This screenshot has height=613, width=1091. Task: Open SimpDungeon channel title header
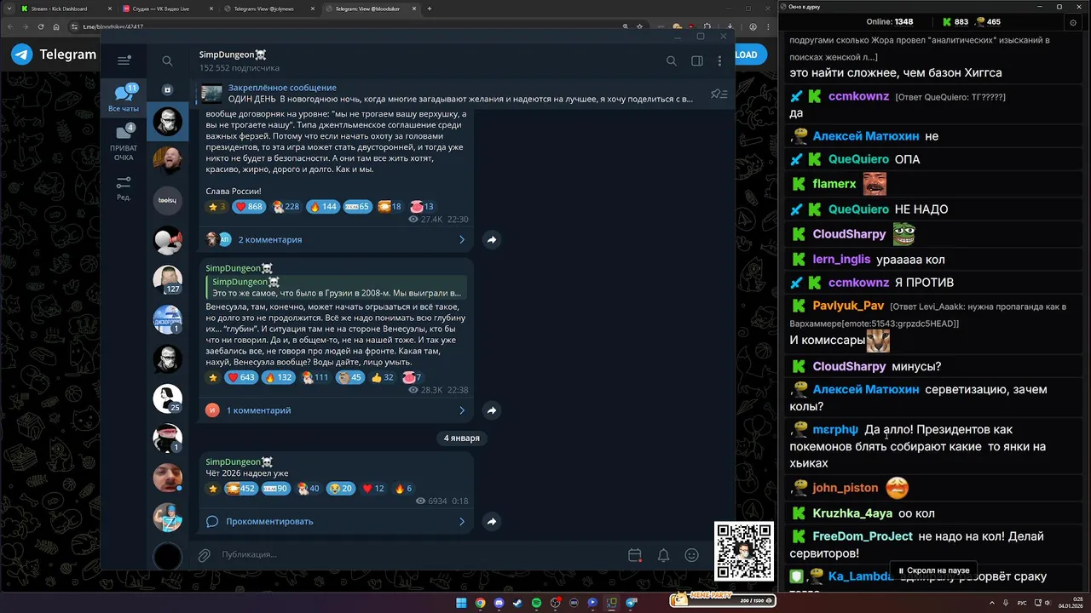pyautogui.click(x=233, y=54)
